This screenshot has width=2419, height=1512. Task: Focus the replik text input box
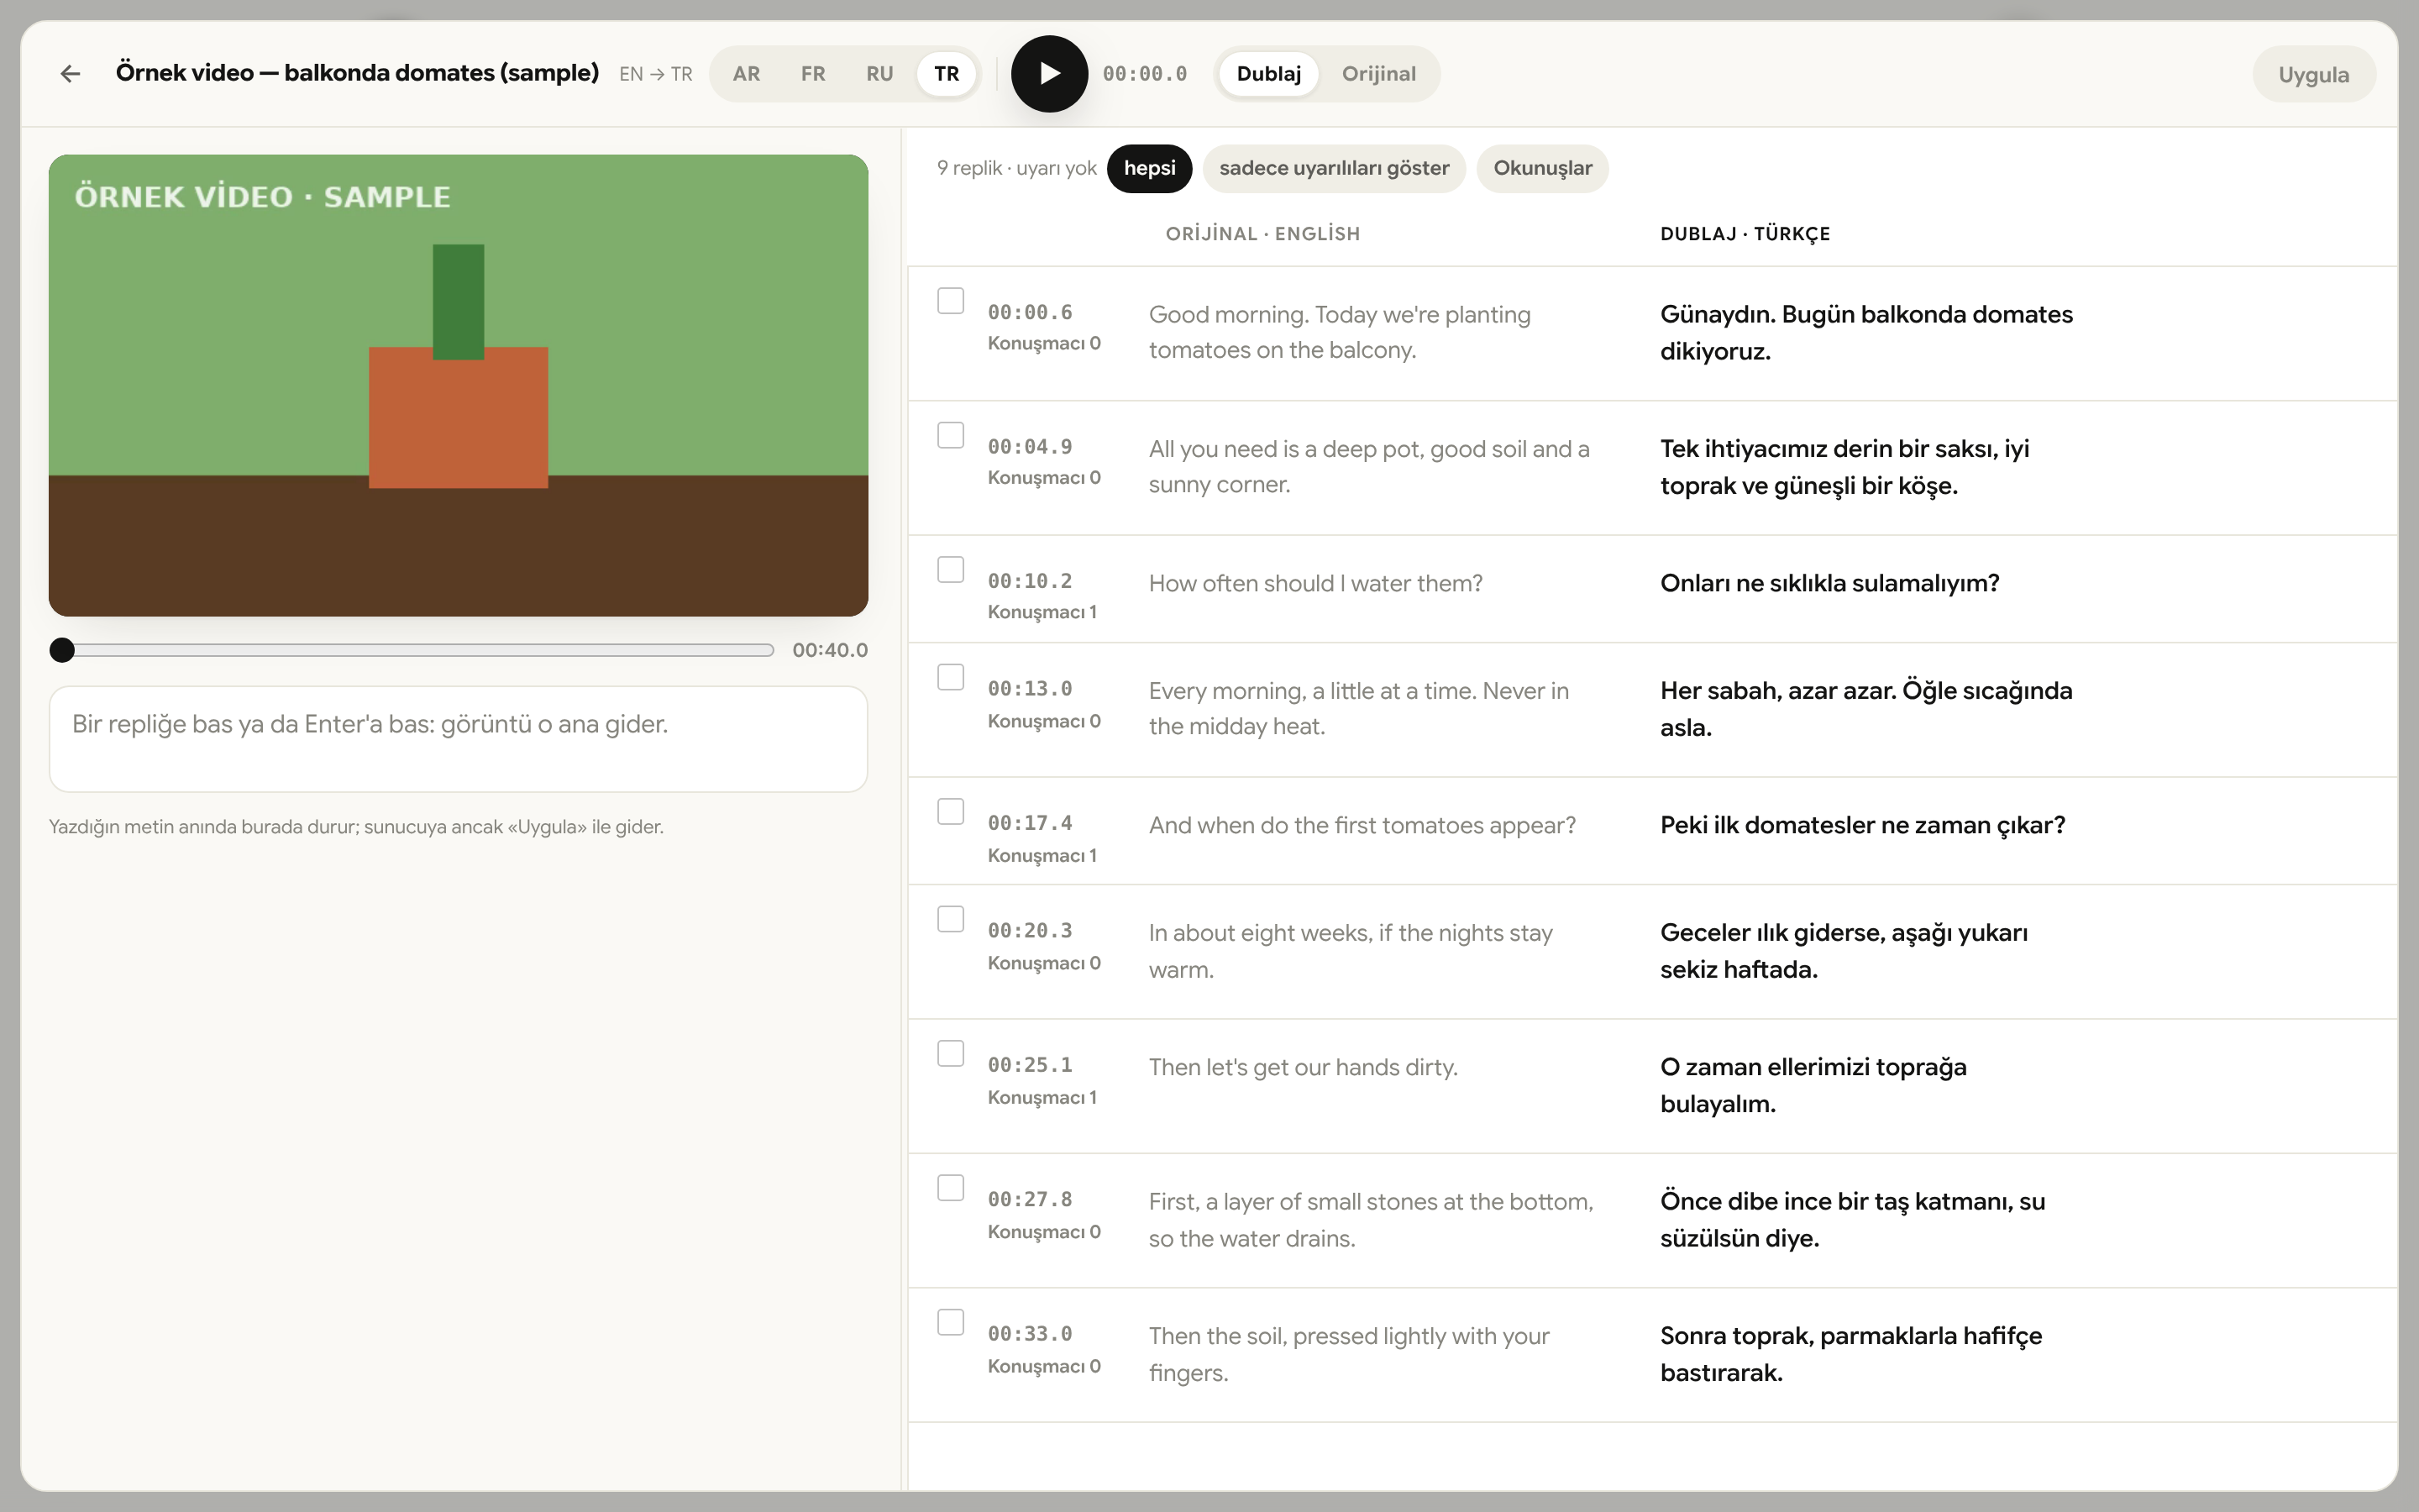click(x=458, y=739)
